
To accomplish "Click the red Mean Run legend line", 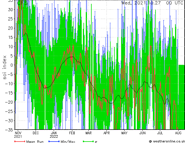I will (x=20, y=141).
